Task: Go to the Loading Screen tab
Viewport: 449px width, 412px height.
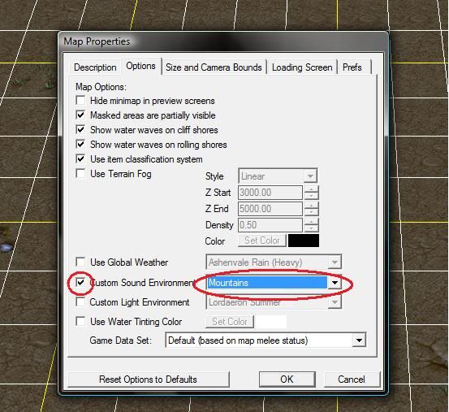Action: pos(302,67)
